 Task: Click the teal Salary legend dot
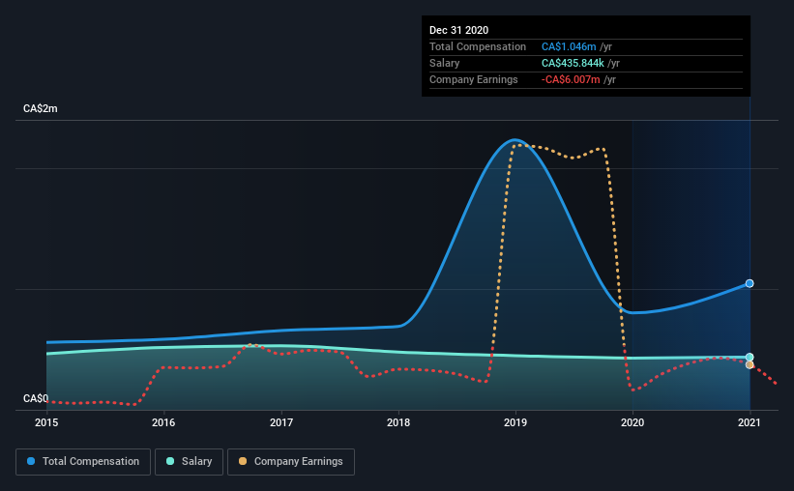pos(170,461)
